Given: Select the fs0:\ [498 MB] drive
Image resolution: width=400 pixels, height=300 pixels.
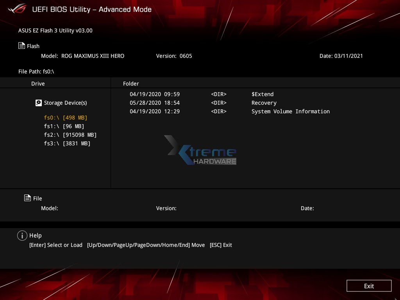Looking at the screenshot, I should tap(66, 118).
